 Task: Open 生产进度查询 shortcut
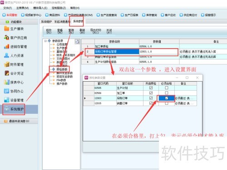click(107, 15)
